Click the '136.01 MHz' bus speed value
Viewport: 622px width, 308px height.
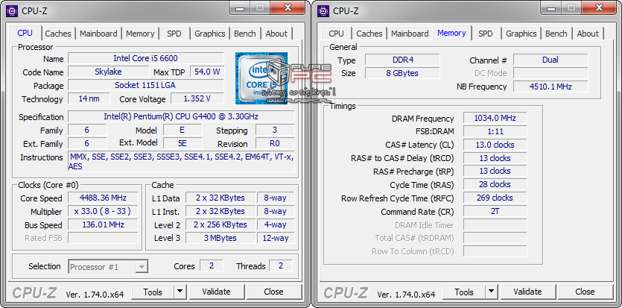pos(103,224)
